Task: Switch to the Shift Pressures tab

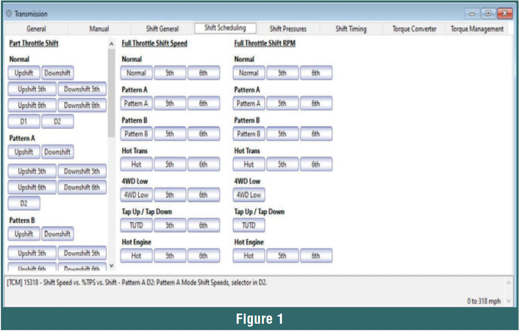Action: point(288,29)
